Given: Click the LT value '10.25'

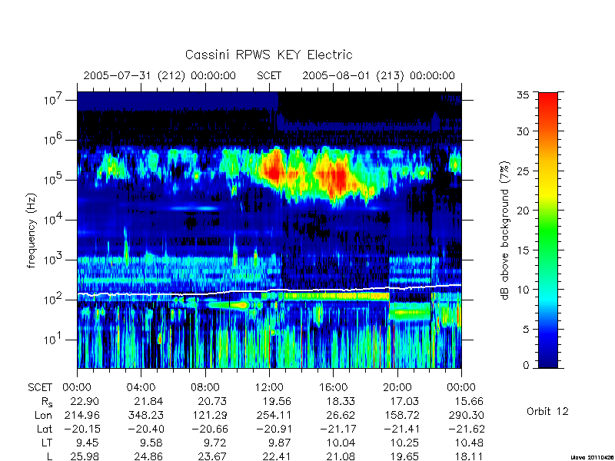Looking at the screenshot, I should click(404, 443).
